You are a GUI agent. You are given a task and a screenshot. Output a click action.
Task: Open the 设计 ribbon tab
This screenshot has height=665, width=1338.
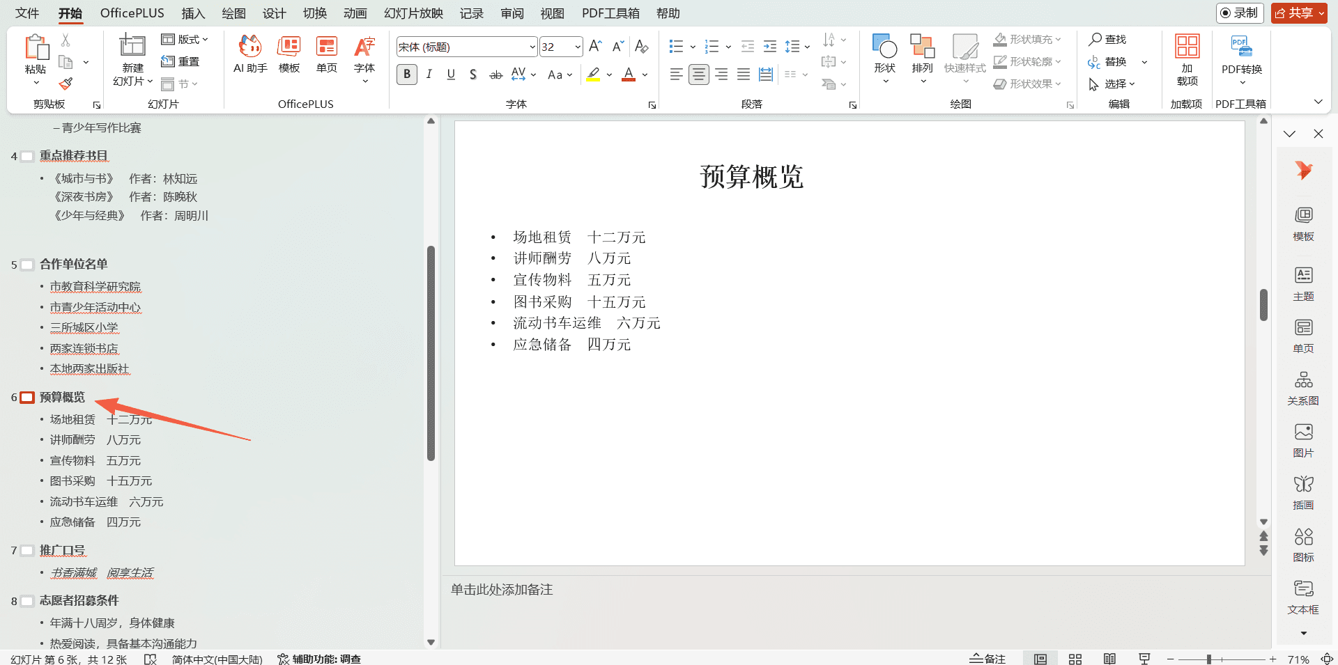(x=274, y=13)
